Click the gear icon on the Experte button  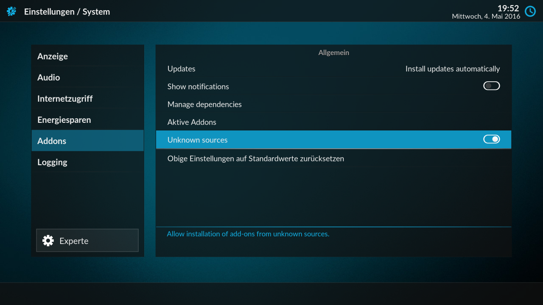pos(48,240)
